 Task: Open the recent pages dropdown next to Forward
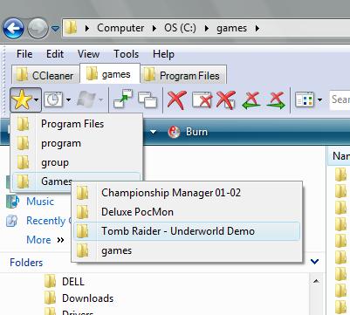tap(55, 28)
